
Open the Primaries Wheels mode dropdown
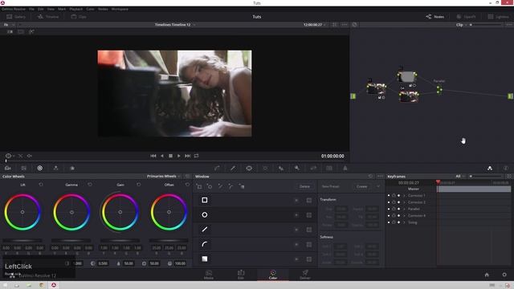point(164,177)
